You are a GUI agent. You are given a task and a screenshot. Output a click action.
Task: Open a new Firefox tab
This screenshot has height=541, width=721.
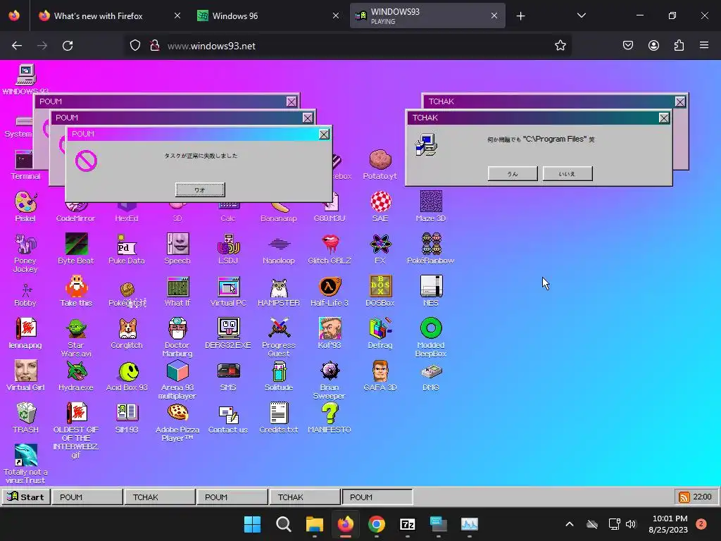(x=520, y=16)
